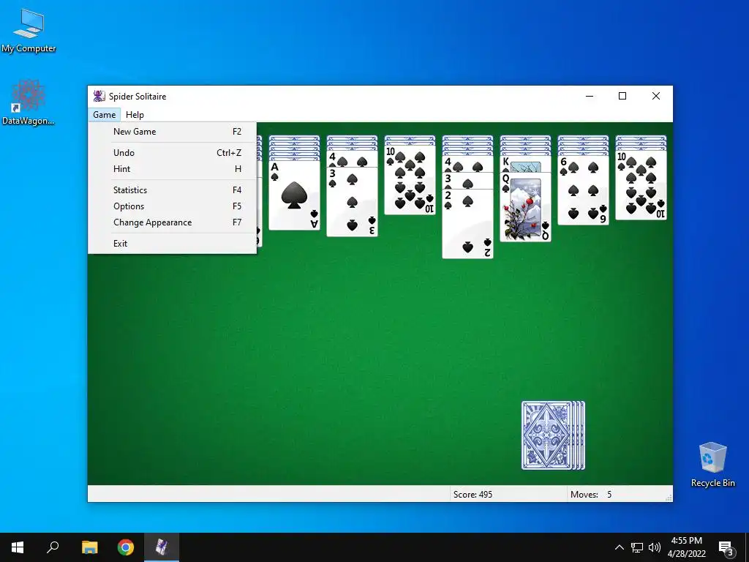This screenshot has width=749, height=562.
Task: Click the 4 of spades above the lone 3
Action: pos(352,159)
